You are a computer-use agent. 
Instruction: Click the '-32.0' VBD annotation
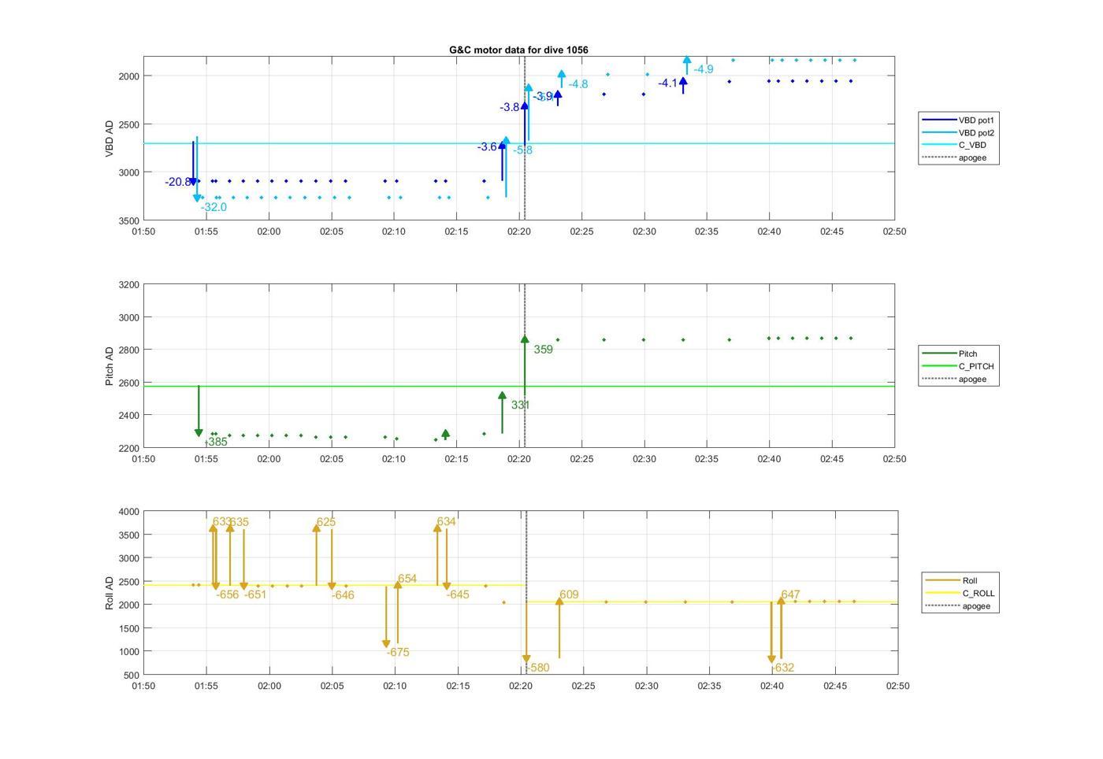[214, 207]
